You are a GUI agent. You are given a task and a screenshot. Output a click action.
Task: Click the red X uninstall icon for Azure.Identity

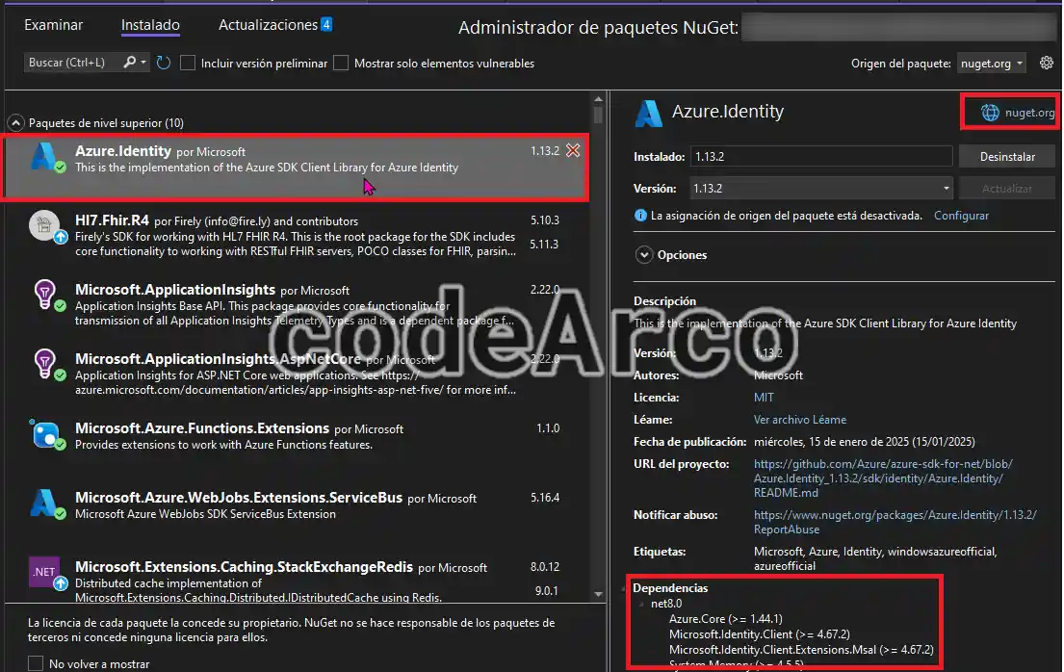coord(573,151)
